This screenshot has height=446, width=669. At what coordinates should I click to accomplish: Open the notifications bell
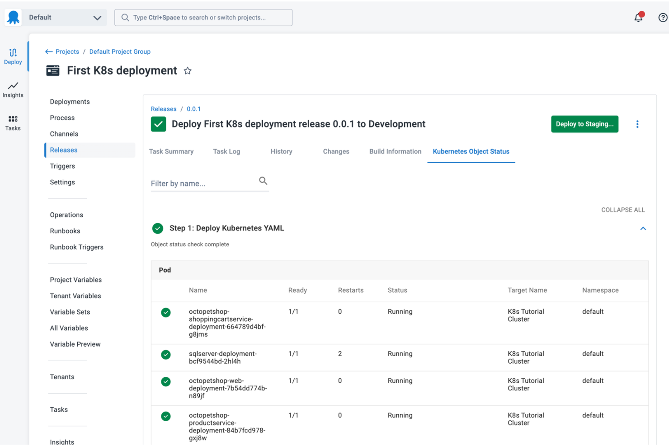tap(638, 17)
